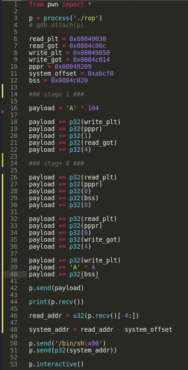Select the hex value 0x08049050
Viewport: 188px width, 370px height.
91,53
